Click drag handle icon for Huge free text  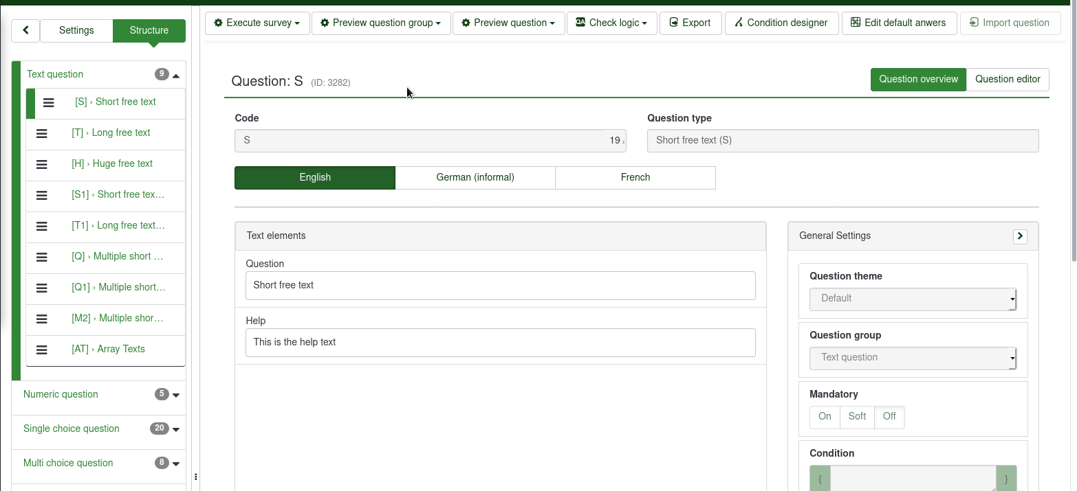pyautogui.click(x=42, y=164)
